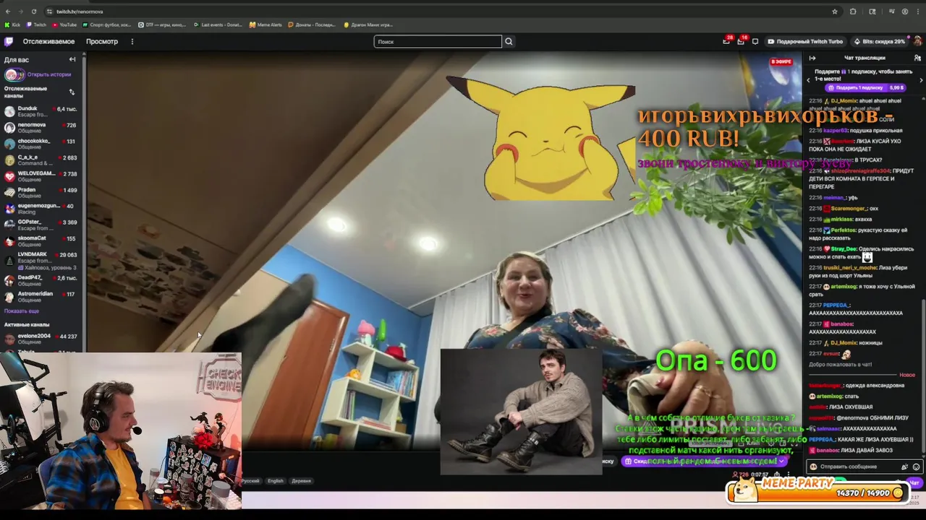The height and width of the screenshot is (520, 926).
Task: Open the user avatar menu
Action: click(x=917, y=41)
